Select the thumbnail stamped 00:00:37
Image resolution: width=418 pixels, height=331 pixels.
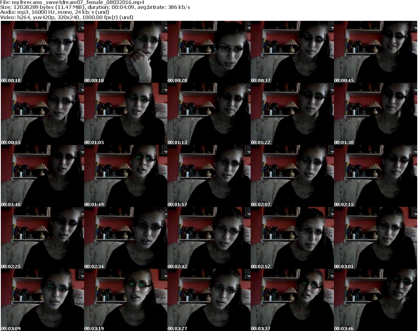292,52
